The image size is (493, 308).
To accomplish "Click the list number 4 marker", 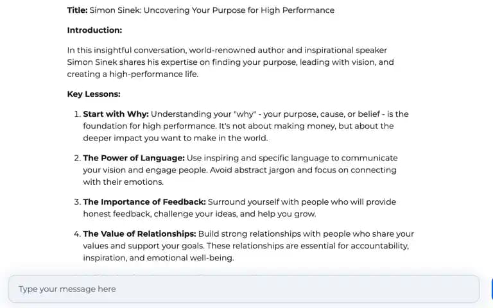I will (77, 234).
